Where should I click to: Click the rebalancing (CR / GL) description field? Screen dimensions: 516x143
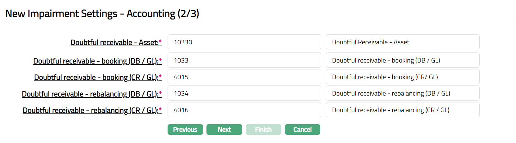402,110
